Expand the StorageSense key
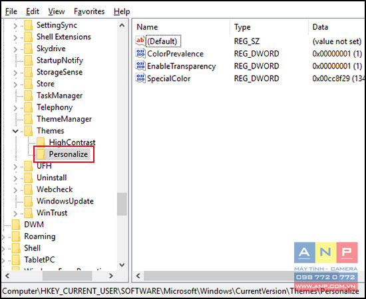This screenshot has height=299, width=366. [x=15, y=72]
